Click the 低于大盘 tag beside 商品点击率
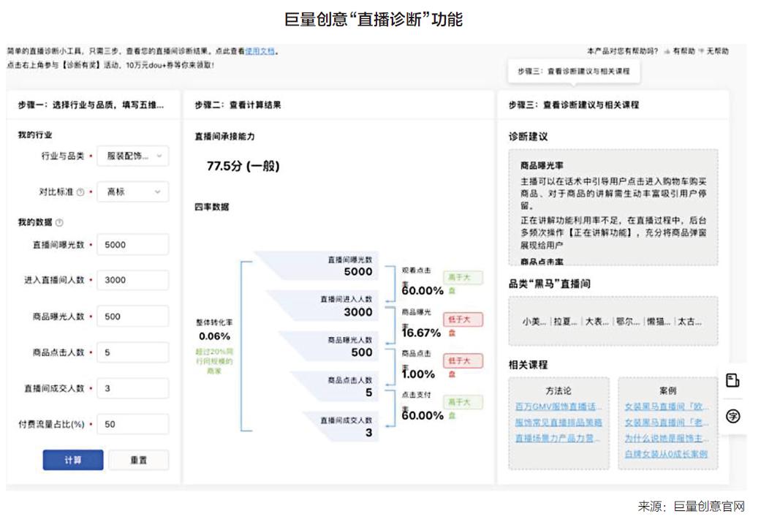Image resolution: width=761 pixels, height=522 pixels. point(463,360)
